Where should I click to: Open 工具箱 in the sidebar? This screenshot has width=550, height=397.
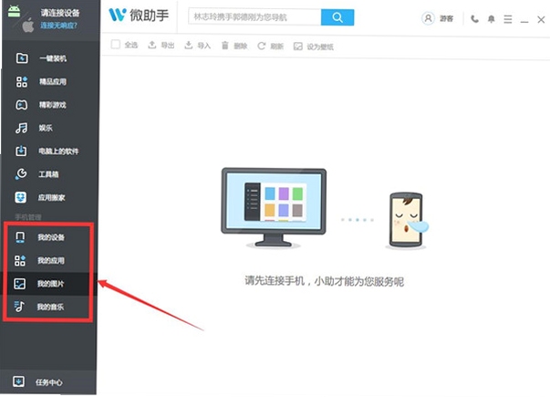pos(49,174)
